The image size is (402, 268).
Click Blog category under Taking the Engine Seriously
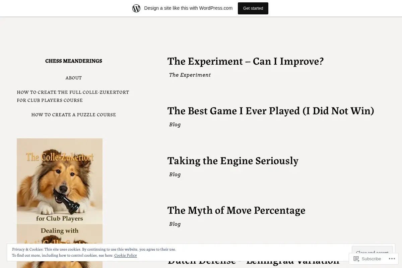[x=175, y=175]
